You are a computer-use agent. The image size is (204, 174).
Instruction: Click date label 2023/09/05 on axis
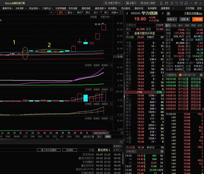coord(101,133)
